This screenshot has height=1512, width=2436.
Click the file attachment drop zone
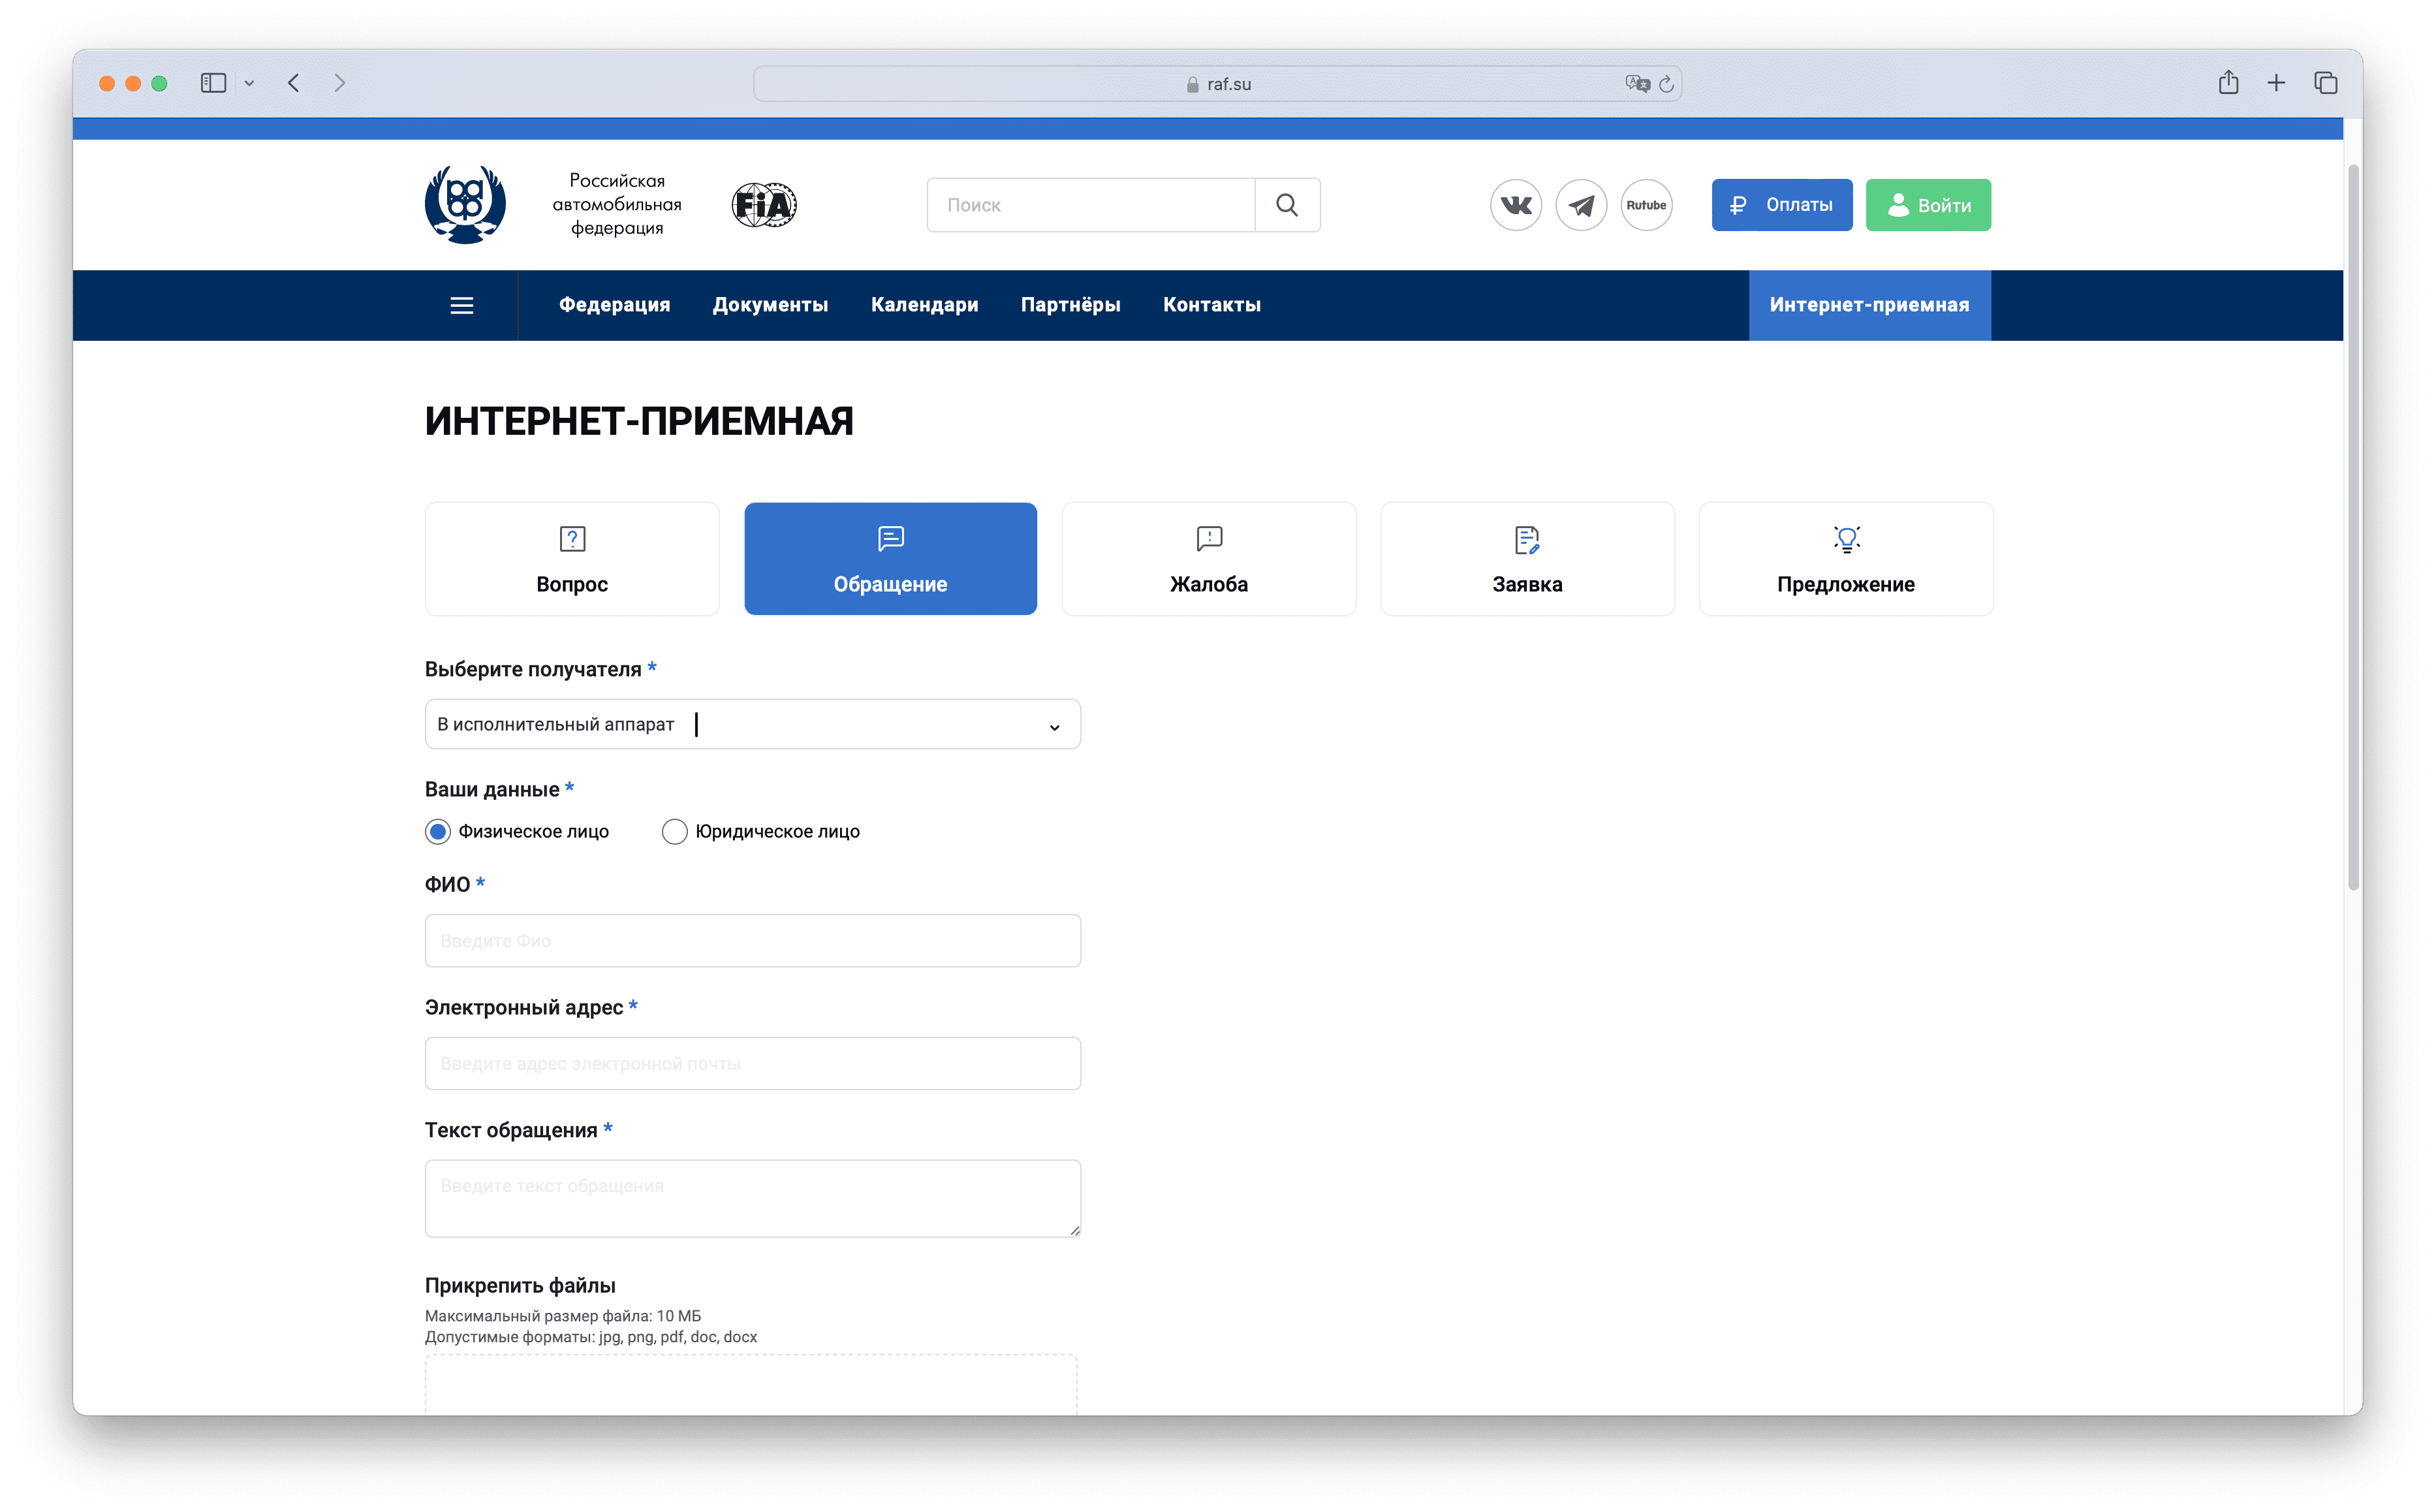click(x=751, y=1385)
